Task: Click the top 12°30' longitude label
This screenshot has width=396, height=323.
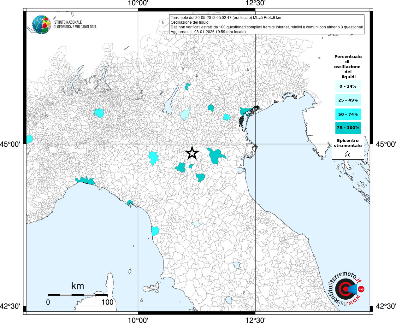Action: [256, 3]
